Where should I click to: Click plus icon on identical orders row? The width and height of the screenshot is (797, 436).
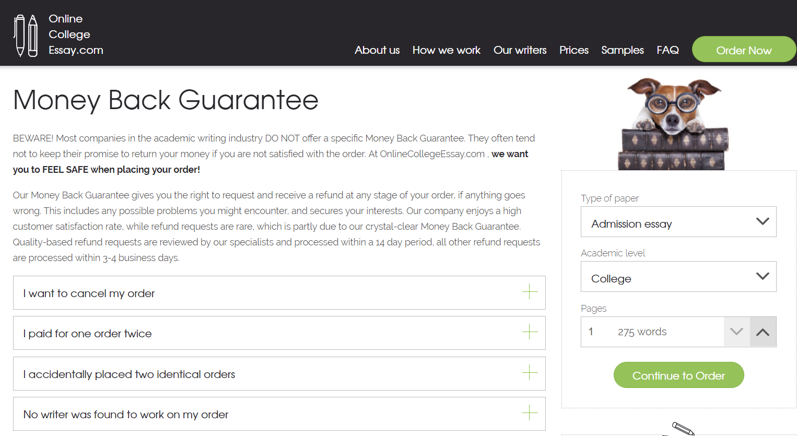tap(530, 372)
